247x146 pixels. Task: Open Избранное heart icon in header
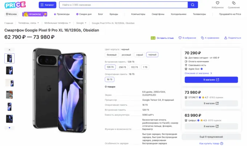[x=217, y=4]
